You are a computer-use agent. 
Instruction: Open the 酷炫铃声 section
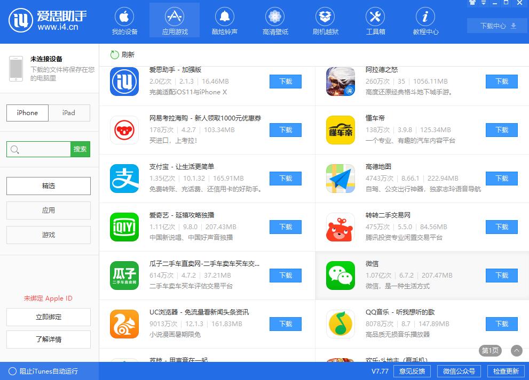click(225, 21)
